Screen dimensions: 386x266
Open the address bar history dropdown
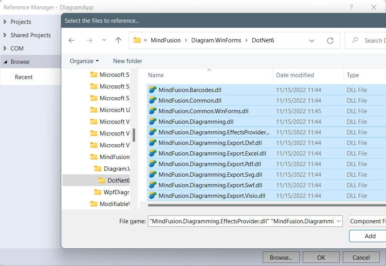(312, 40)
